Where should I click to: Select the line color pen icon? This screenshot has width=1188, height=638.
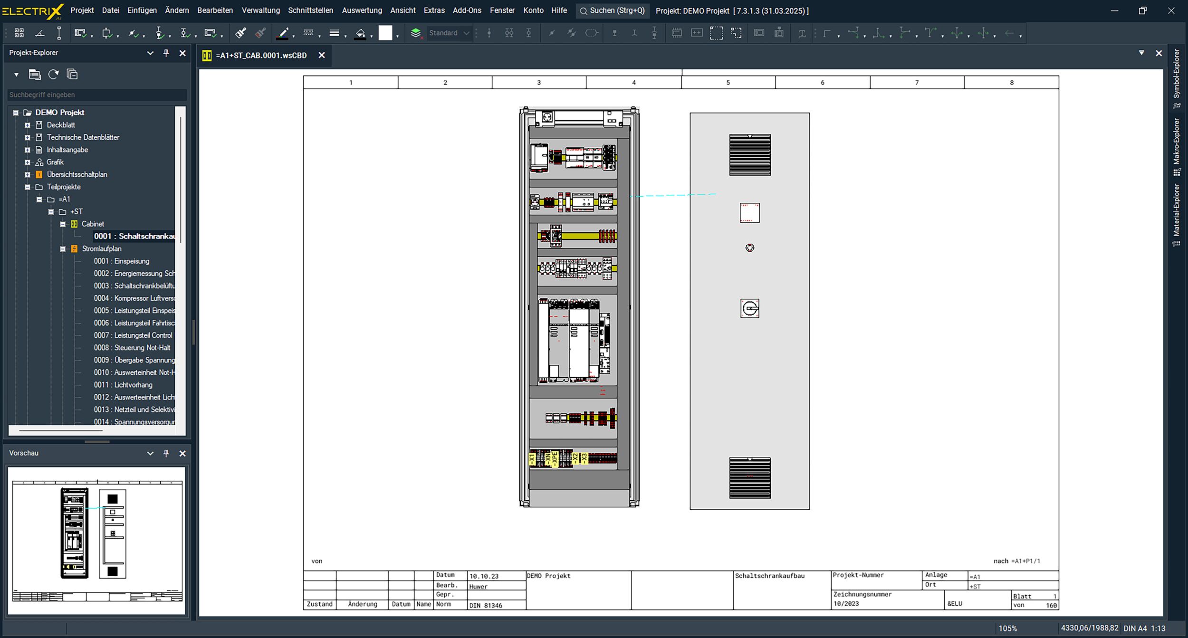click(x=283, y=33)
